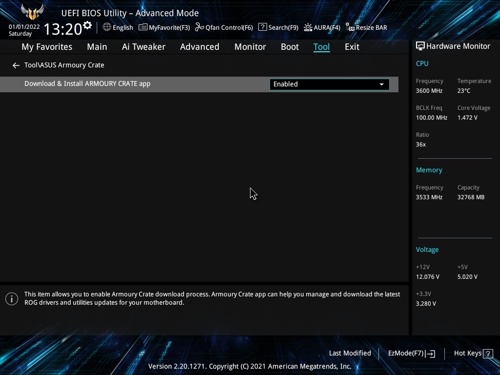Select the Download & Install ARMOURY CRATE app label
The image size is (500, 375).
pos(87,83)
